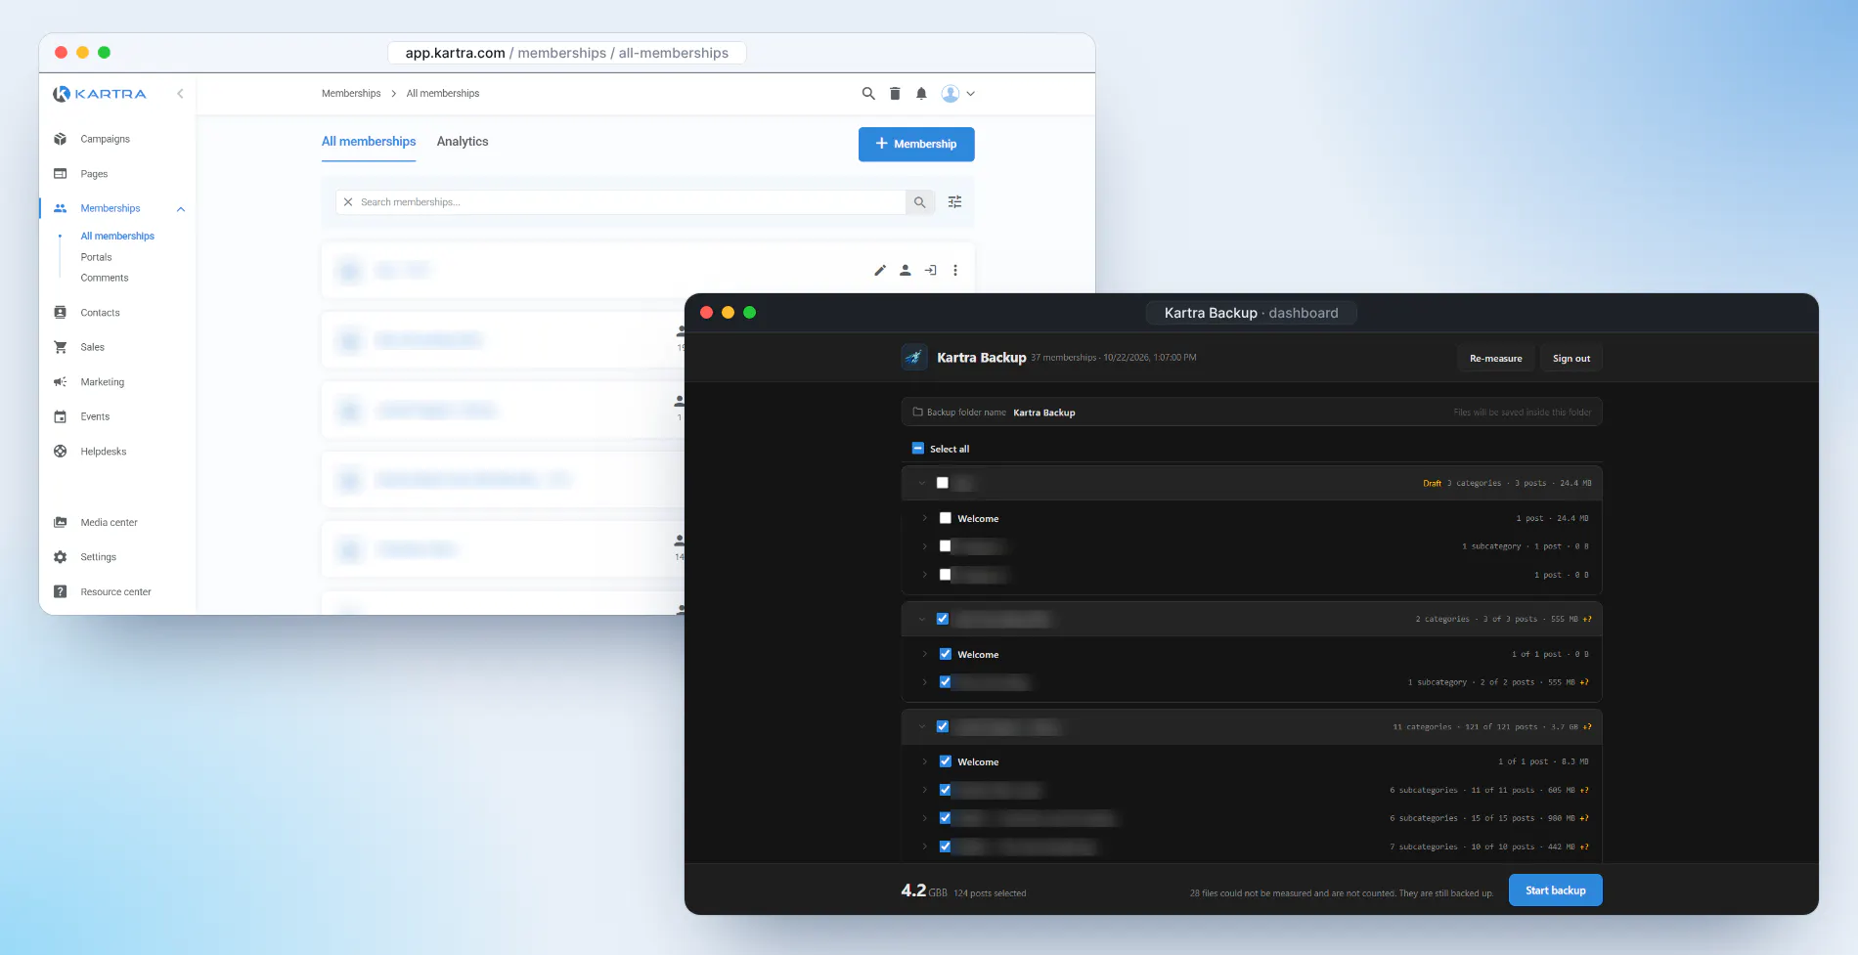The image size is (1858, 955).
Task: Check Welcome checkbox showing 24.4 MB
Action: point(946,518)
